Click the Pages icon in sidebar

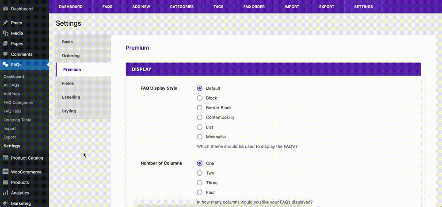pos(5,44)
